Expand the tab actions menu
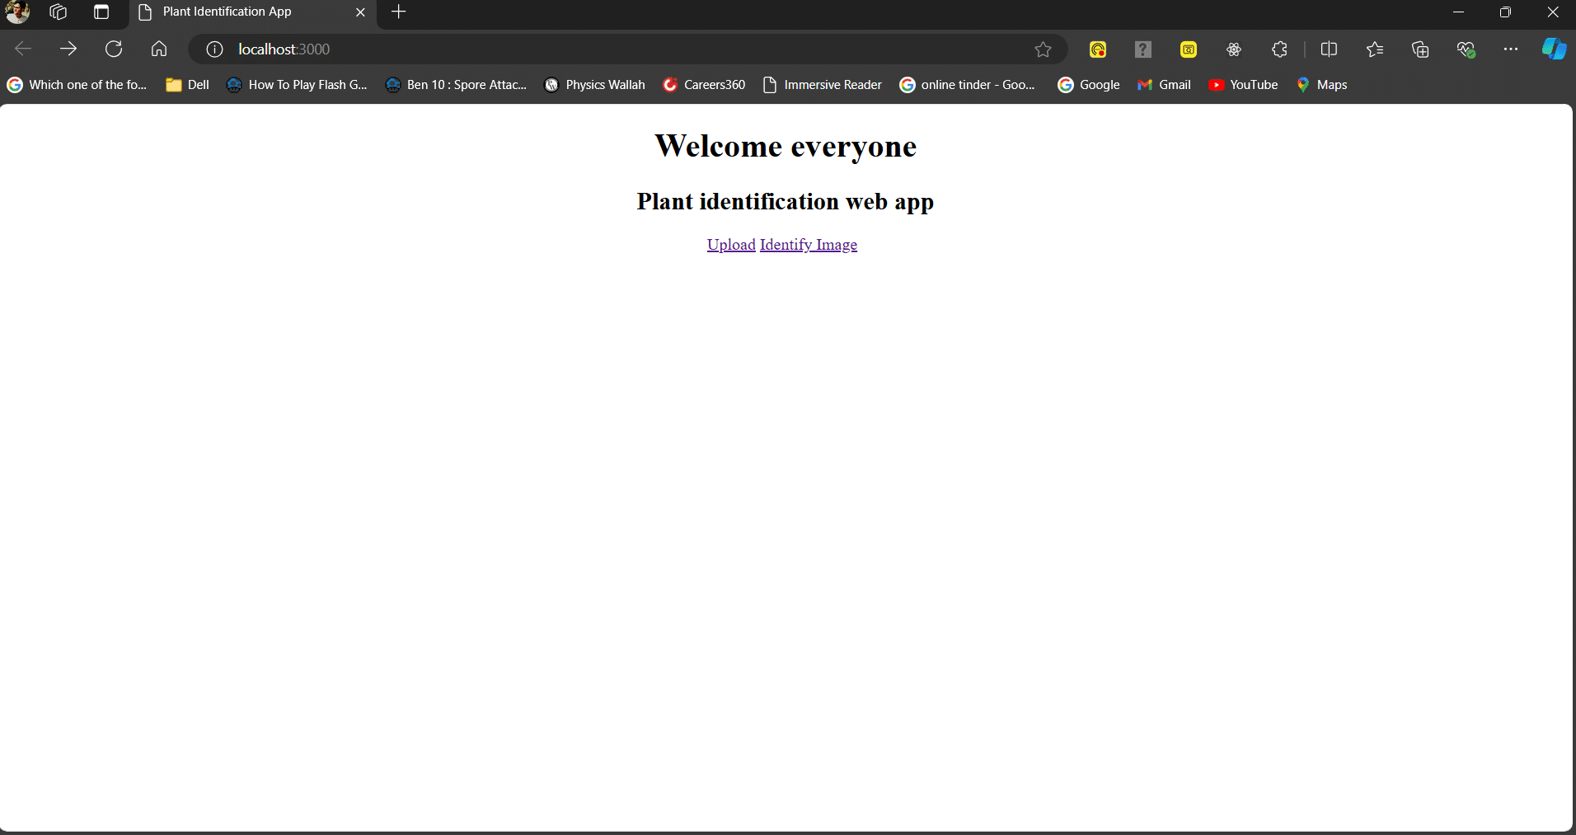Image resolution: width=1576 pixels, height=835 pixels. pyautogui.click(x=101, y=12)
